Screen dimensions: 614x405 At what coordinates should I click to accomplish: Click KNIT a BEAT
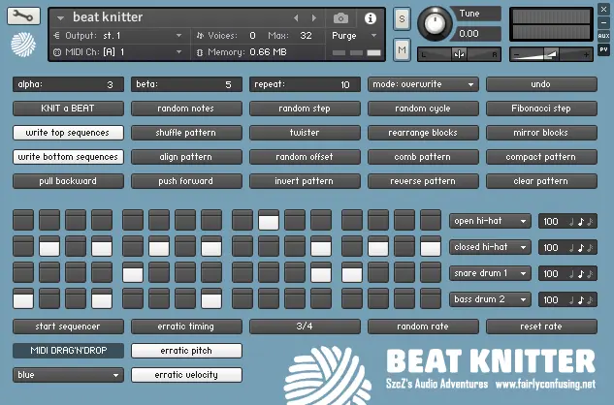tap(68, 109)
